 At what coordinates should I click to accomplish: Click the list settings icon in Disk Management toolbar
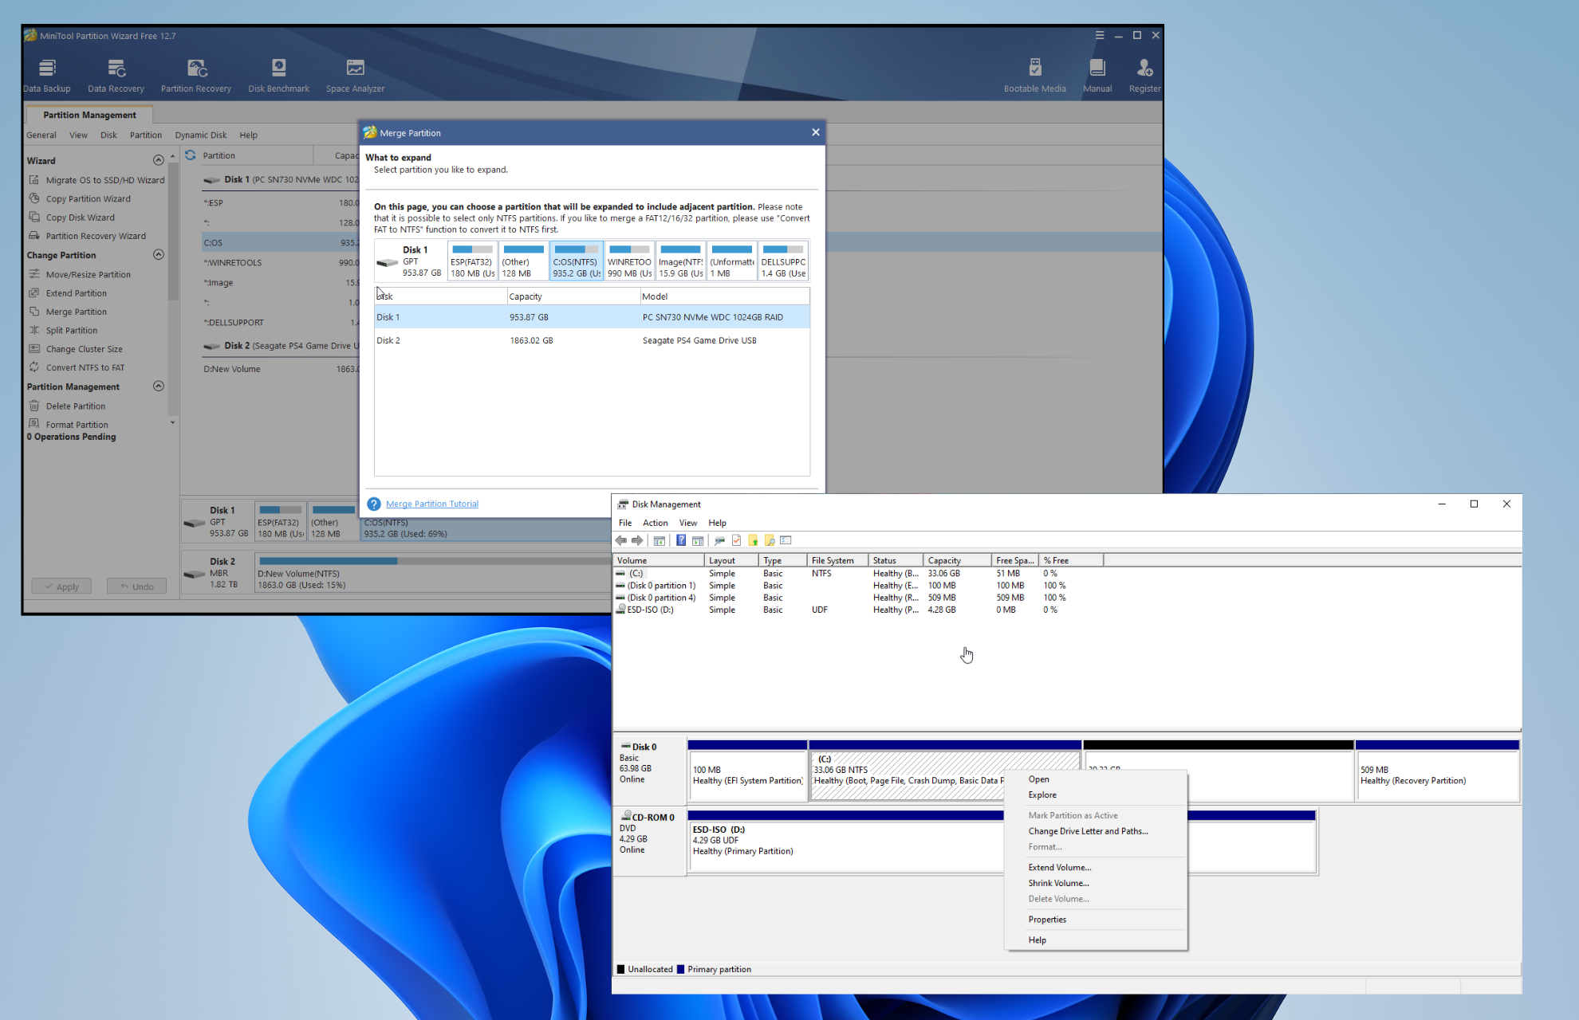point(786,540)
